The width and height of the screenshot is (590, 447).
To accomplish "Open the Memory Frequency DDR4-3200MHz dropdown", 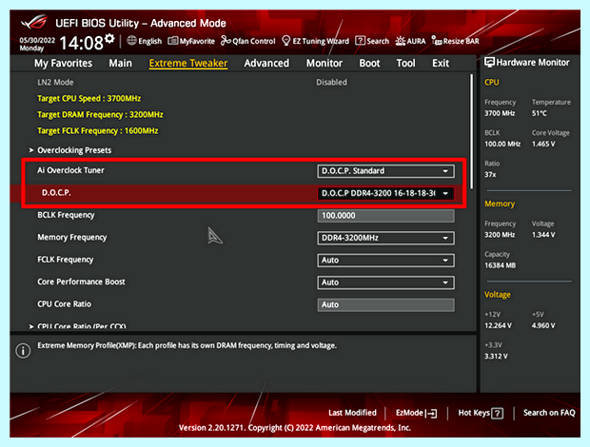I will click(x=385, y=238).
